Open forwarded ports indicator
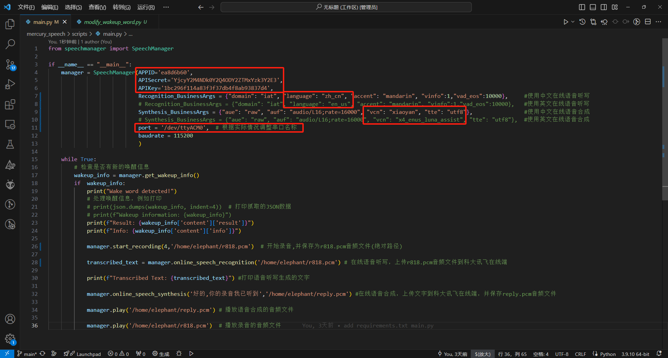Image resolution: width=668 pixels, height=358 pixels. click(x=141, y=354)
